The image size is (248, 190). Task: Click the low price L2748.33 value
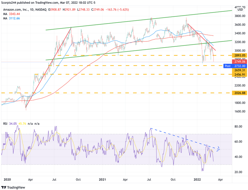(83, 10)
